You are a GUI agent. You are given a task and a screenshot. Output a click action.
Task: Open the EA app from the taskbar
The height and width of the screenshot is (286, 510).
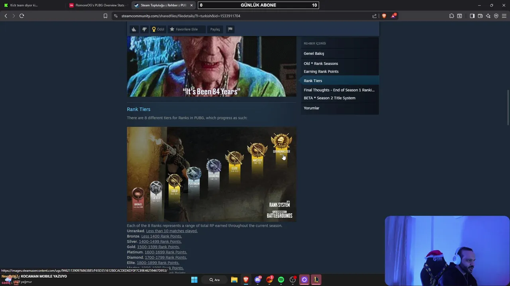click(270, 280)
